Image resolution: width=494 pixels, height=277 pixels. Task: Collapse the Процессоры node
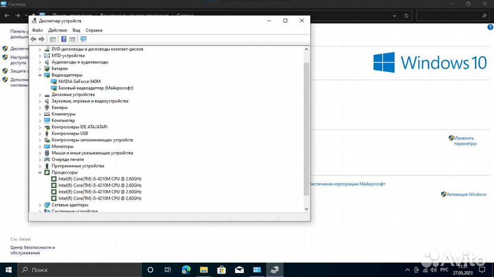tap(40, 173)
